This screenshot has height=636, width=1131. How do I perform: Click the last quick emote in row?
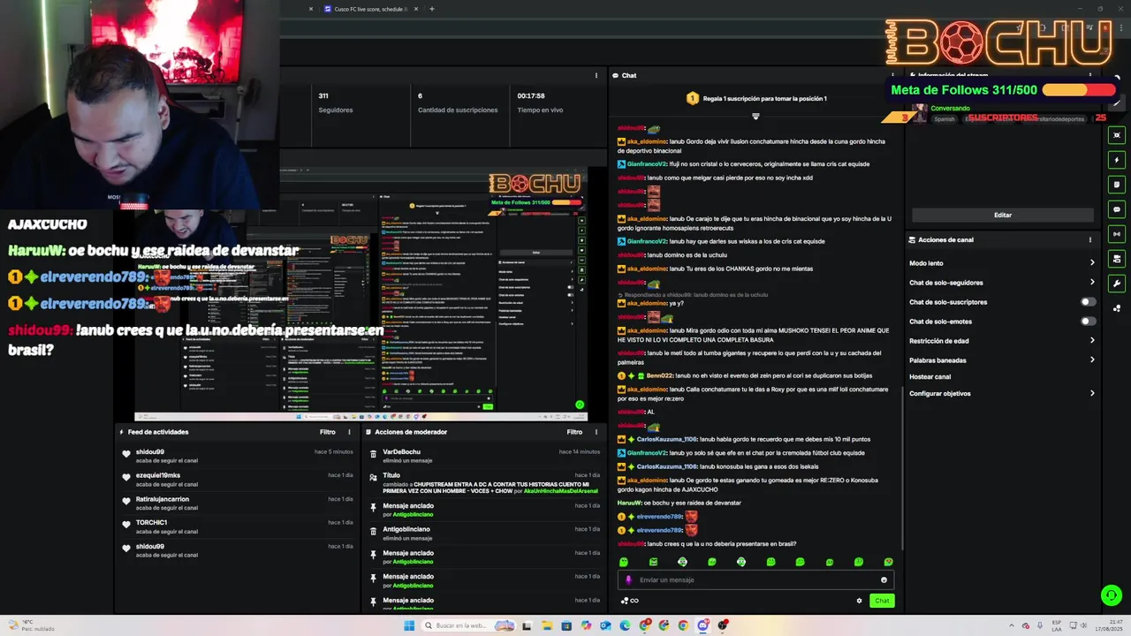pos(888,562)
